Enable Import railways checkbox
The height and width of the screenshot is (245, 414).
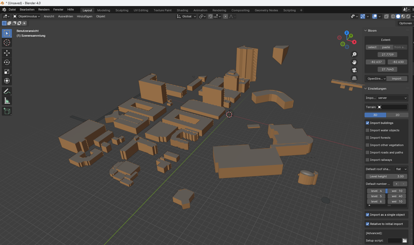tap(367, 160)
